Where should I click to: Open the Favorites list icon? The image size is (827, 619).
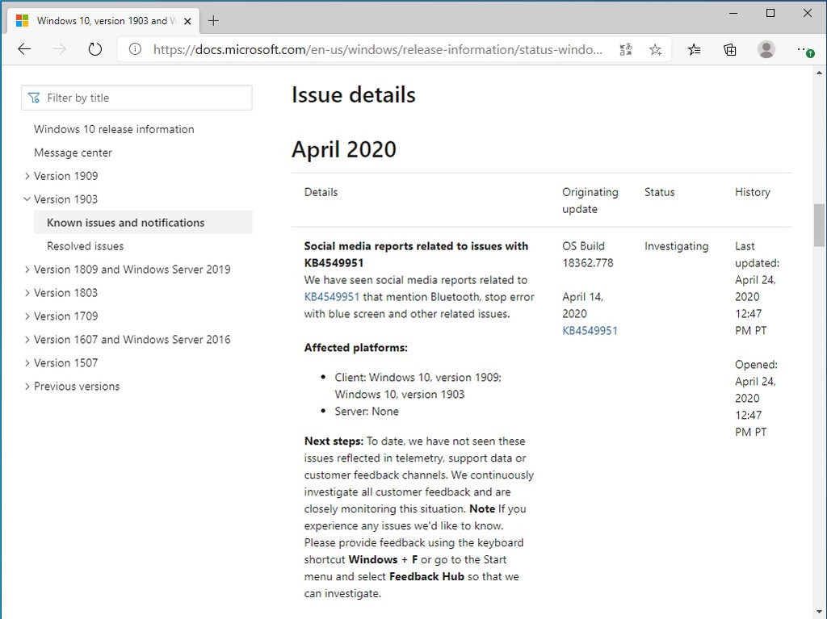point(695,49)
